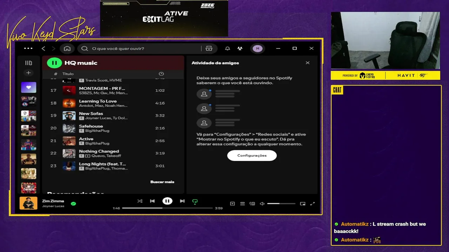The image size is (449, 252).
Task: Close the Atividade de amigos panel
Action: (x=308, y=63)
